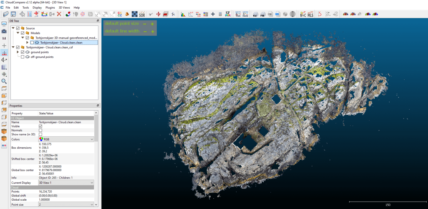This screenshot has height=209, width=428.
Task: Check the off-ground points cloud
Action: point(23,56)
